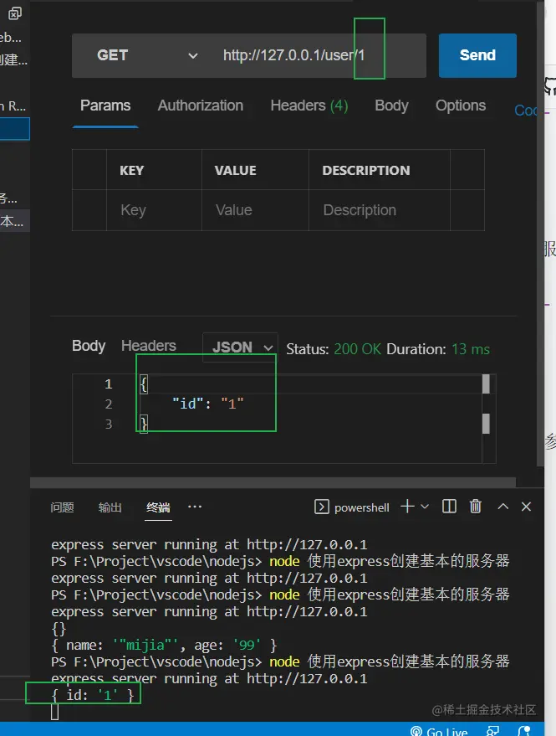Select the 终端 (Terminal) panel tab
This screenshot has height=736, width=556.
click(158, 507)
